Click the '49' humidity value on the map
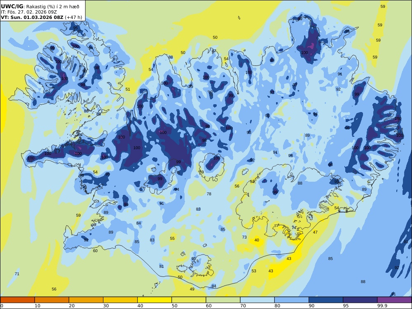The height and width of the screenshot is (309, 412). (192, 289)
